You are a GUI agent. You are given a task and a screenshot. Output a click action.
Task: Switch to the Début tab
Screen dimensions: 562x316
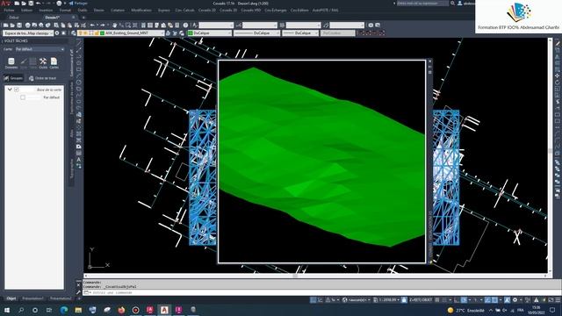tap(14, 18)
